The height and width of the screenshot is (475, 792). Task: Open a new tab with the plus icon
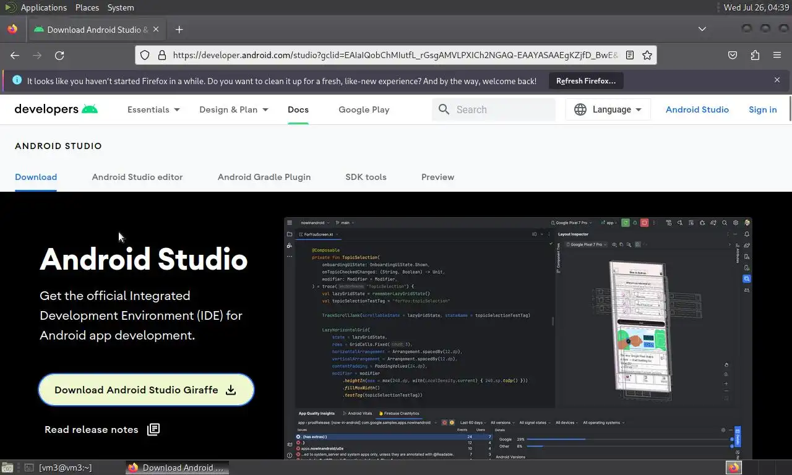179,29
